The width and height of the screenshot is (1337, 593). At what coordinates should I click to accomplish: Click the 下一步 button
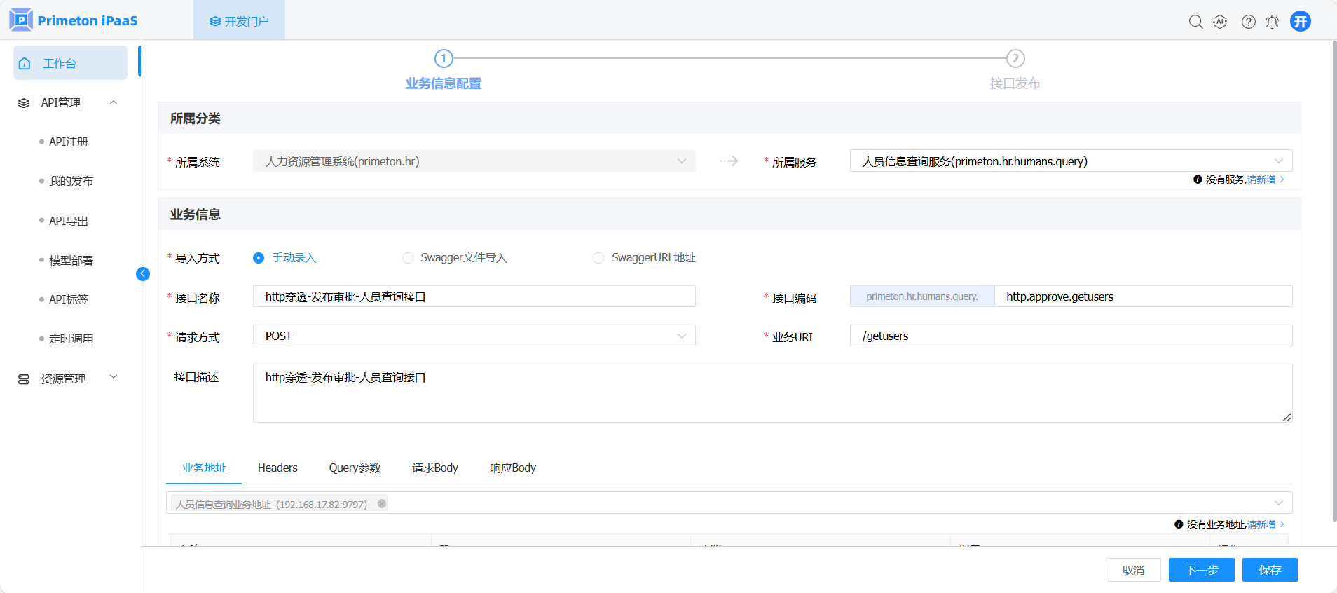pos(1201,570)
